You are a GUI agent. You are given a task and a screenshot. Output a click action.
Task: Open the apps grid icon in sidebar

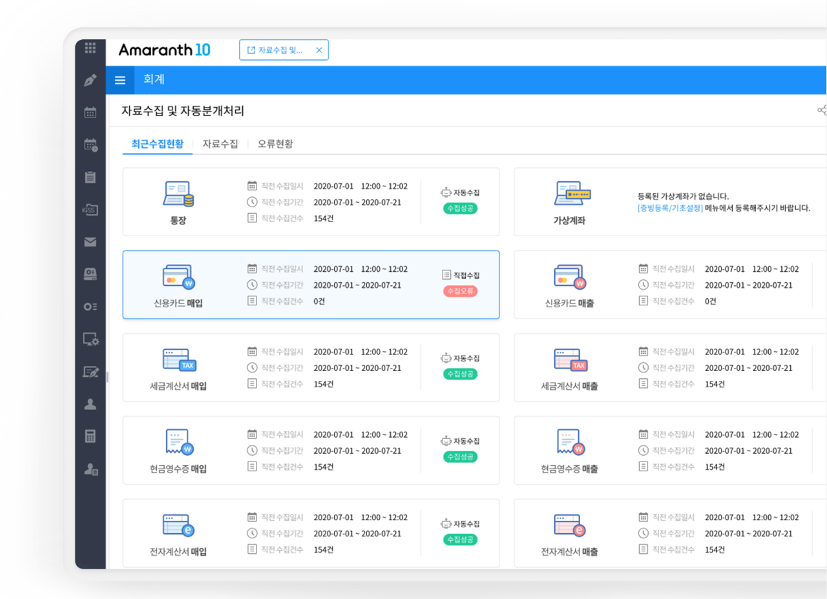[90, 47]
